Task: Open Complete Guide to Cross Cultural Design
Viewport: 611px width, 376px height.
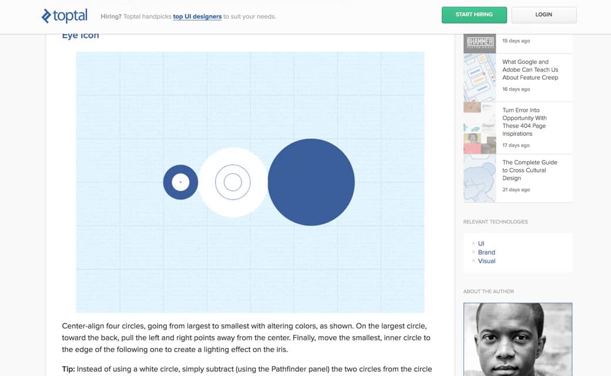Action: (x=529, y=170)
